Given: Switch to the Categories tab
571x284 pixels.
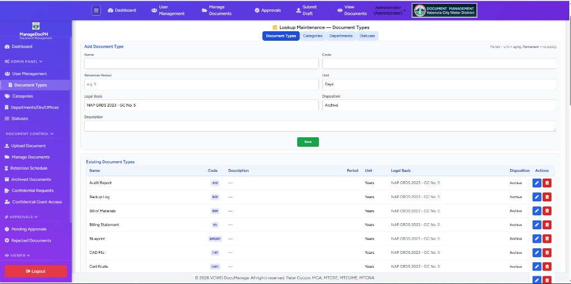Looking at the screenshot, I should (312, 36).
